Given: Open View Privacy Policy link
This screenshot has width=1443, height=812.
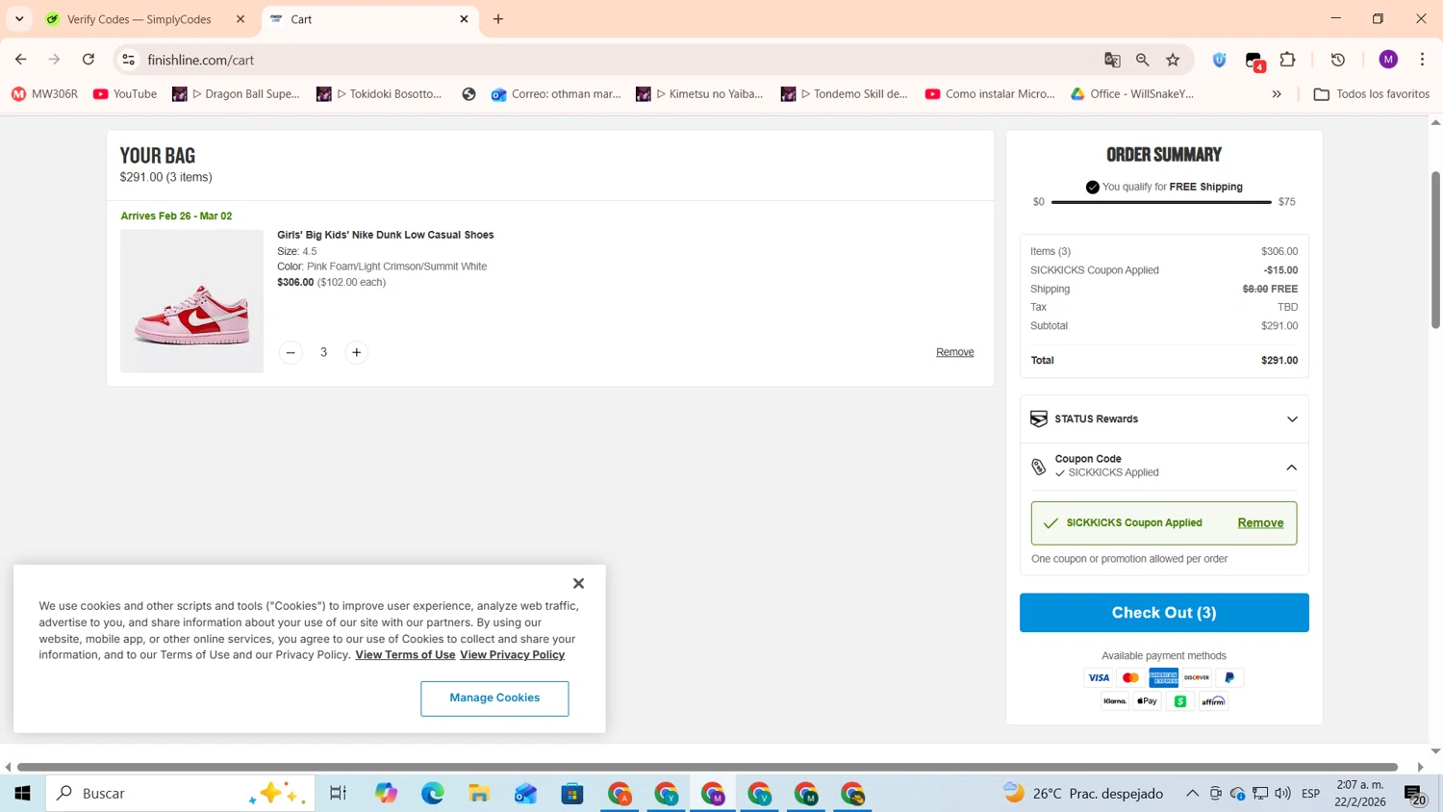Looking at the screenshot, I should pyautogui.click(x=512, y=655).
